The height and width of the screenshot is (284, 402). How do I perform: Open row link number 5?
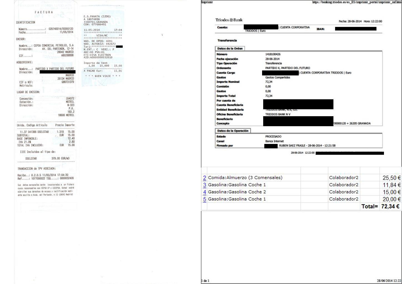[205, 199]
